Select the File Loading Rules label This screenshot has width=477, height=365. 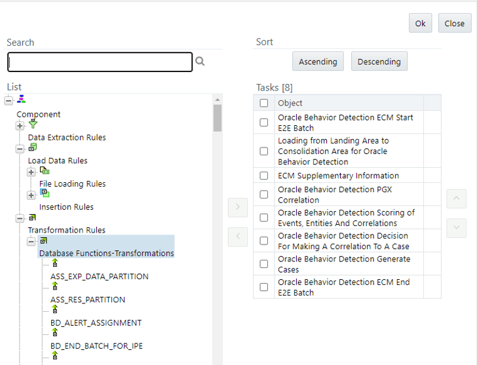point(72,183)
